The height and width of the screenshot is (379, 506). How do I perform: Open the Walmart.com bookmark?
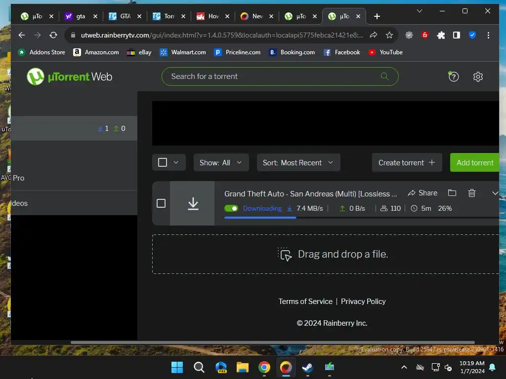point(183,52)
